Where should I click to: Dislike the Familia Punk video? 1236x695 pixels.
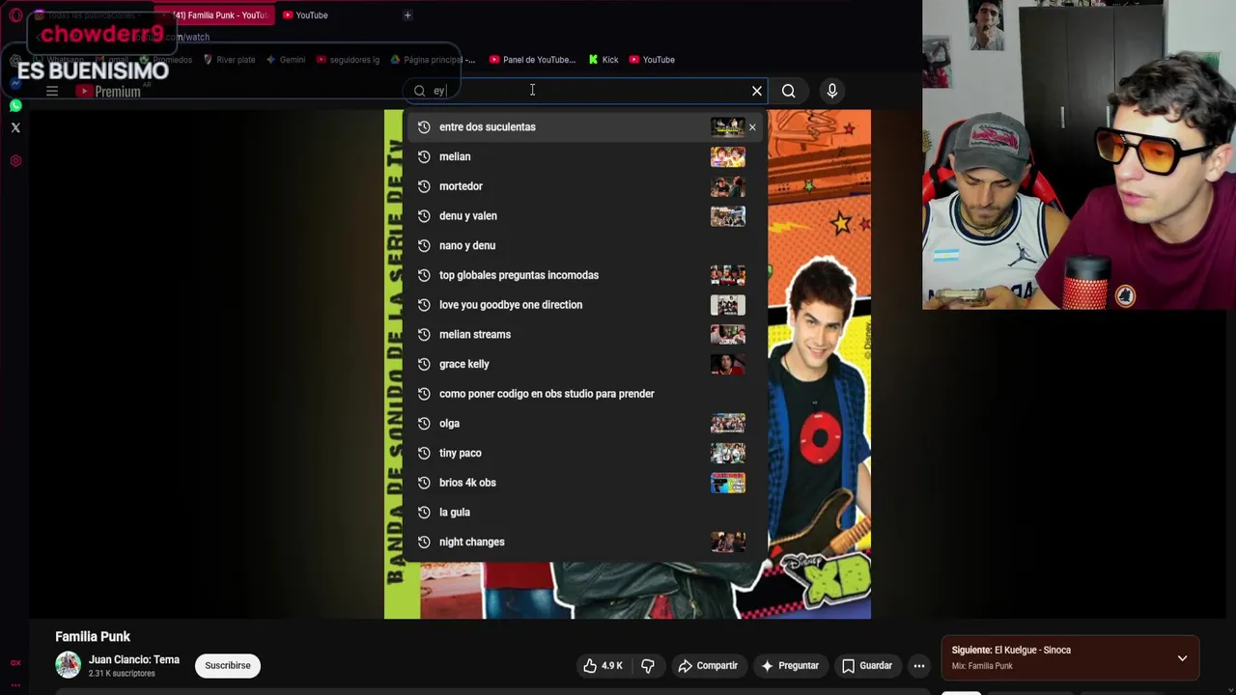point(648,665)
